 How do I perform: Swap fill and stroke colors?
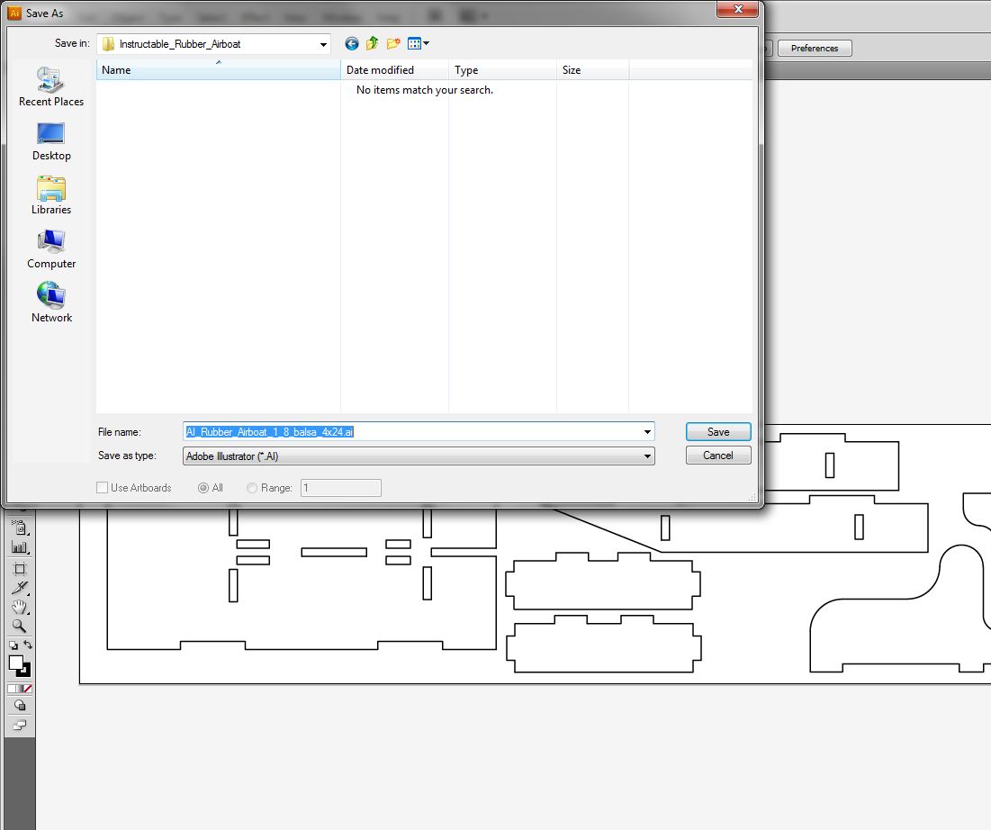coord(28,645)
